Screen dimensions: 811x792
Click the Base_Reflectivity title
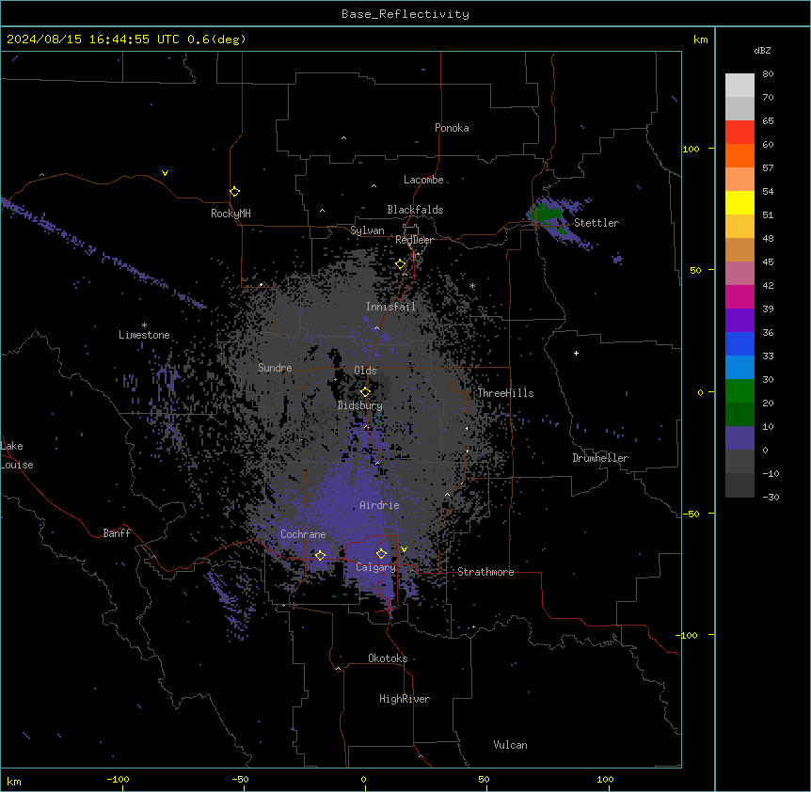(405, 14)
